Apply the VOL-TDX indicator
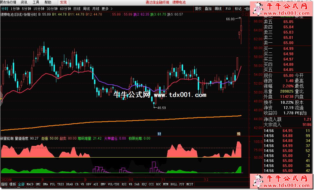 [113, 184]
